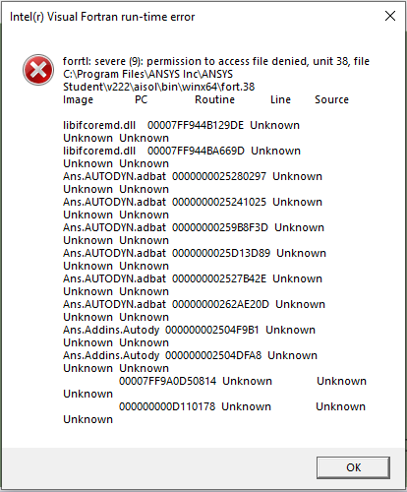Click the OK button

[353, 467]
